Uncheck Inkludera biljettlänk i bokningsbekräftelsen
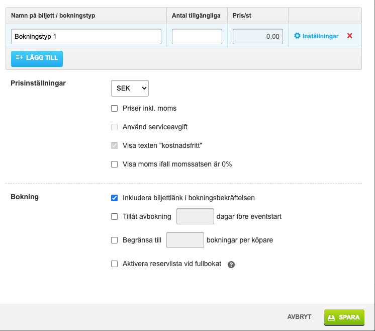The image size is (375, 331). [x=115, y=198]
